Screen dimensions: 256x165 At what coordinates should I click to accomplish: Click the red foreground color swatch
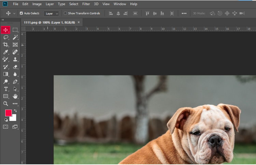pyautogui.click(x=8, y=113)
